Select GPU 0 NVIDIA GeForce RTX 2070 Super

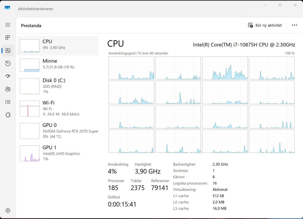pyautogui.click(x=57, y=131)
